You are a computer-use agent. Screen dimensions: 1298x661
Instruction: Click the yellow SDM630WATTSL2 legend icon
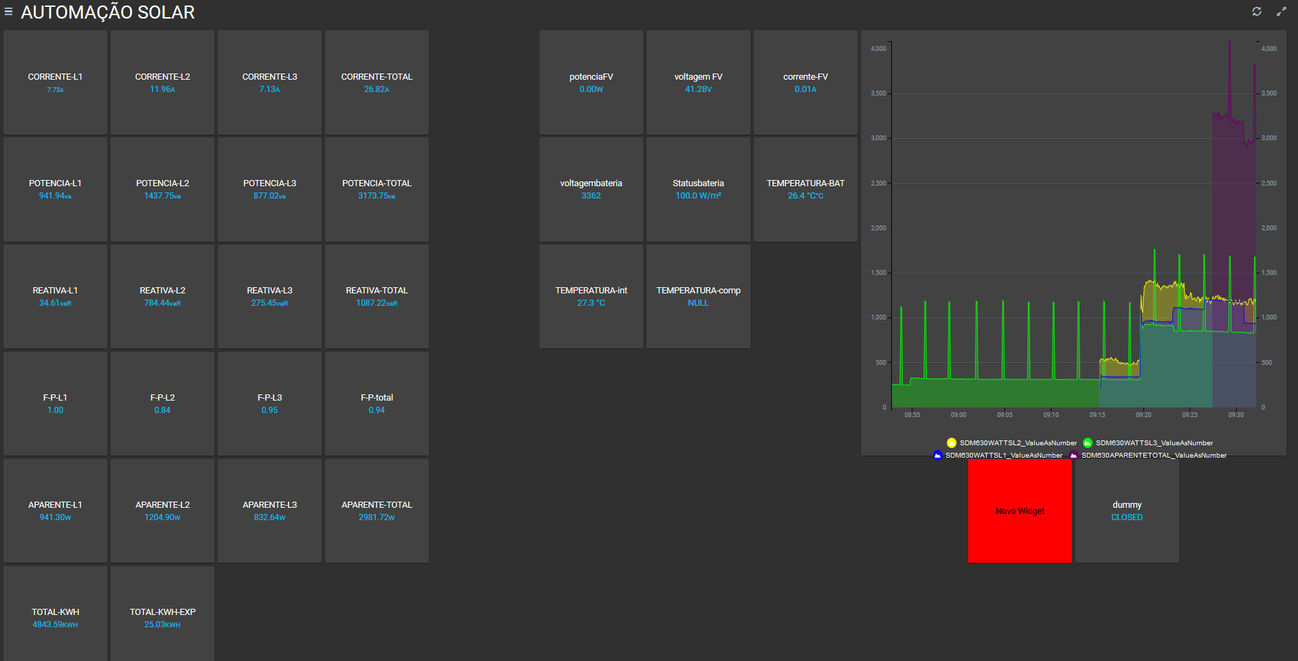[952, 442]
